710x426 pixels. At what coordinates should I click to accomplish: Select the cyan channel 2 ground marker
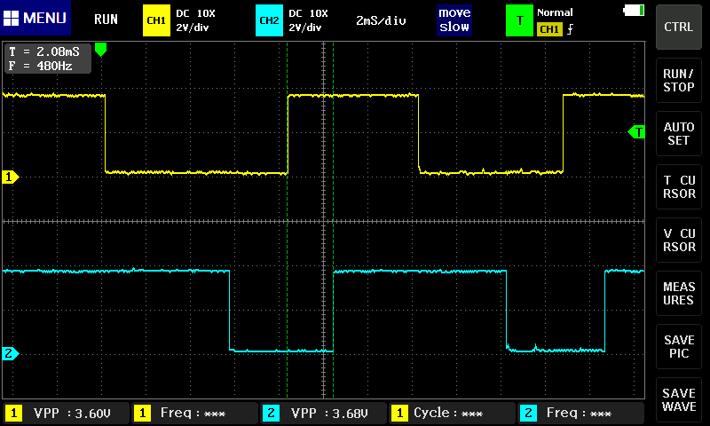point(10,353)
